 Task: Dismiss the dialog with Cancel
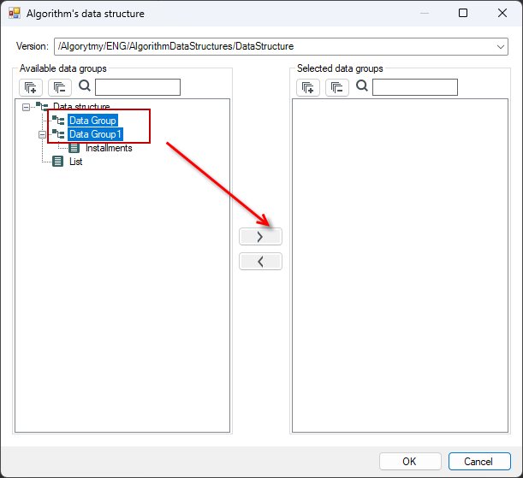pyautogui.click(x=479, y=462)
